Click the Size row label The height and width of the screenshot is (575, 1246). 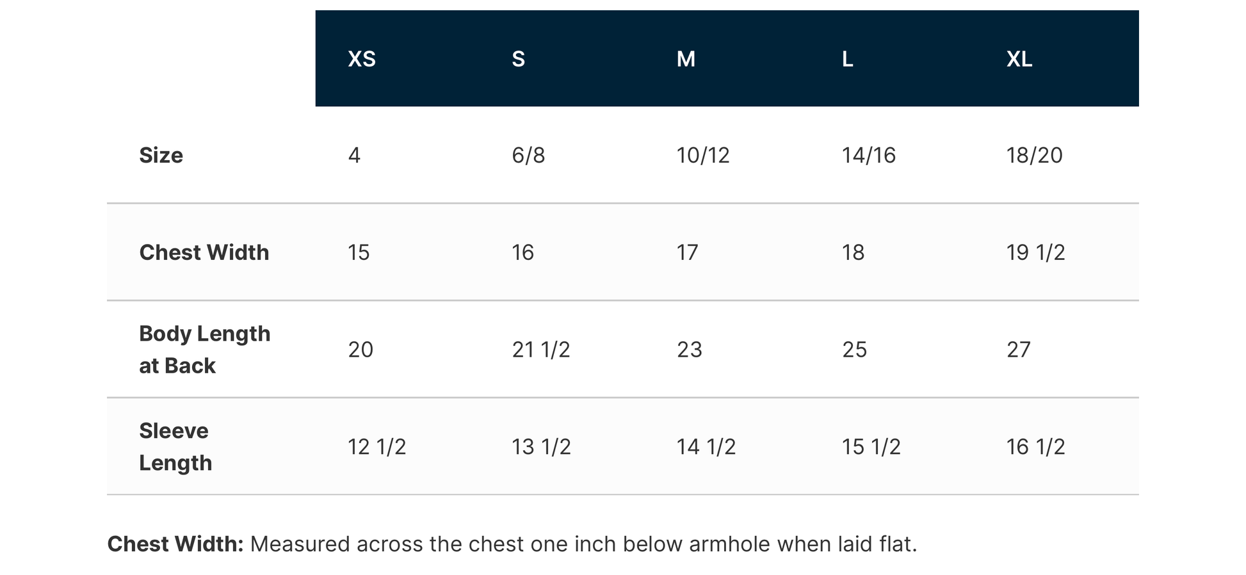coord(161,155)
